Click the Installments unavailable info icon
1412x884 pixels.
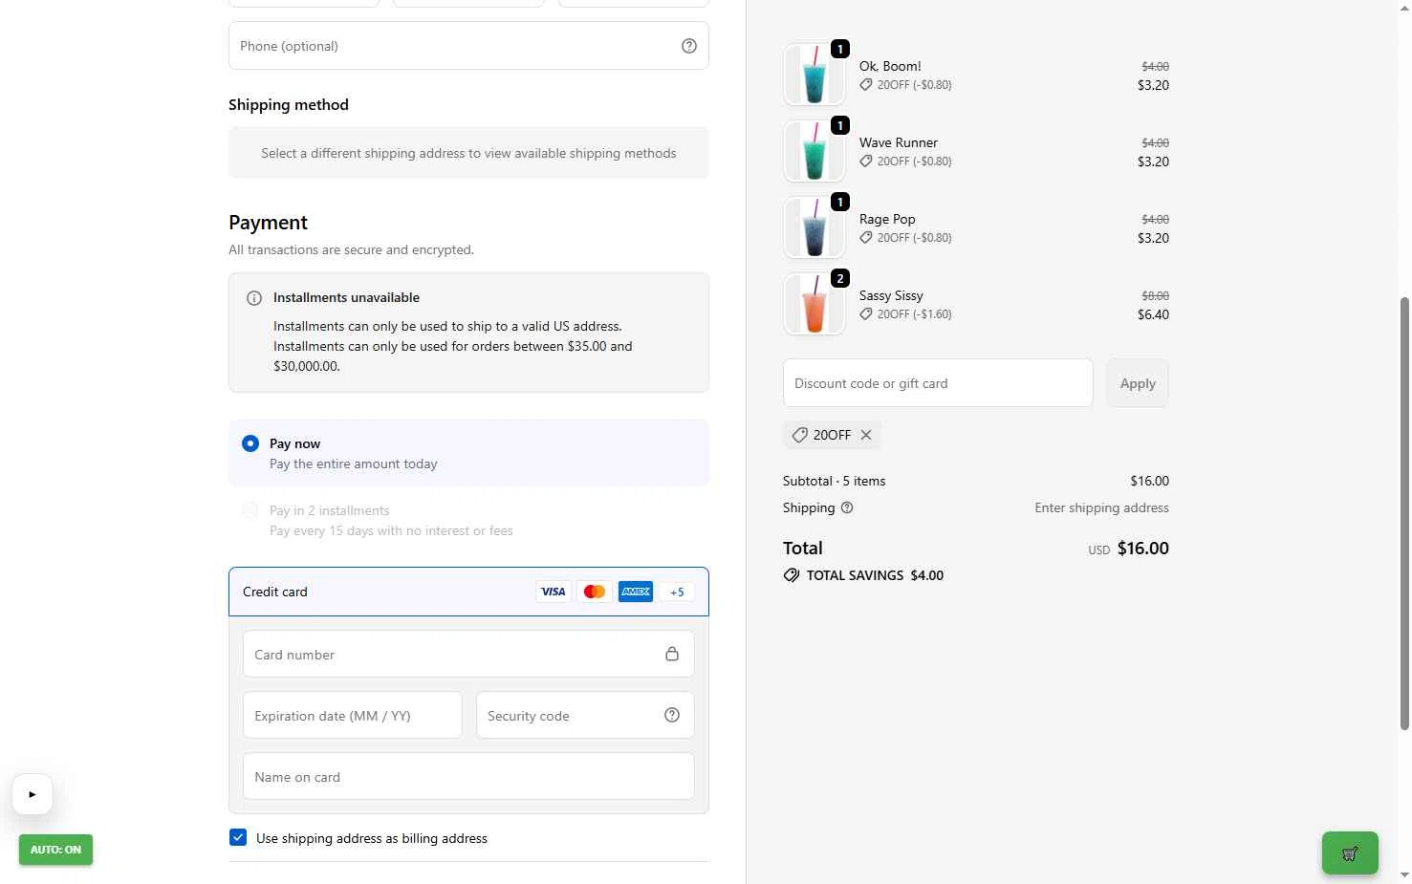pyautogui.click(x=254, y=298)
